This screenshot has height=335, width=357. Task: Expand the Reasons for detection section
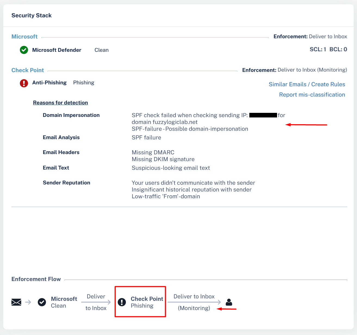(60, 103)
